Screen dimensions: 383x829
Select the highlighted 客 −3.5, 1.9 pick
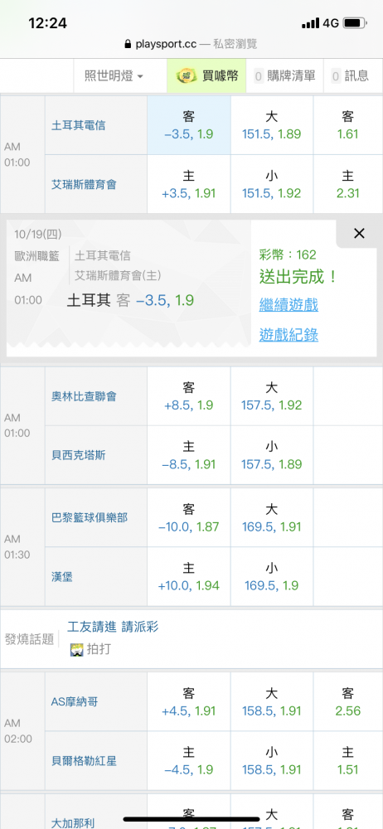[189, 125]
